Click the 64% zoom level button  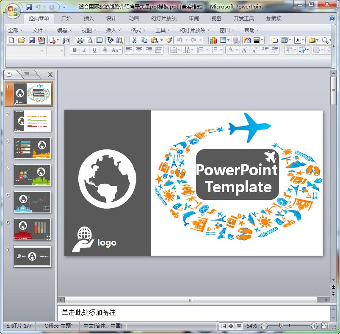point(252,326)
